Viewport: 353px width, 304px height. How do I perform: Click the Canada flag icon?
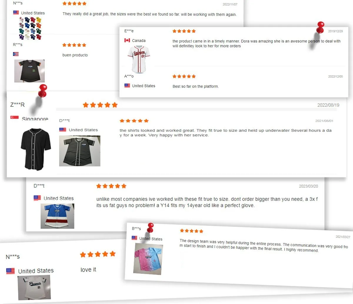point(127,40)
